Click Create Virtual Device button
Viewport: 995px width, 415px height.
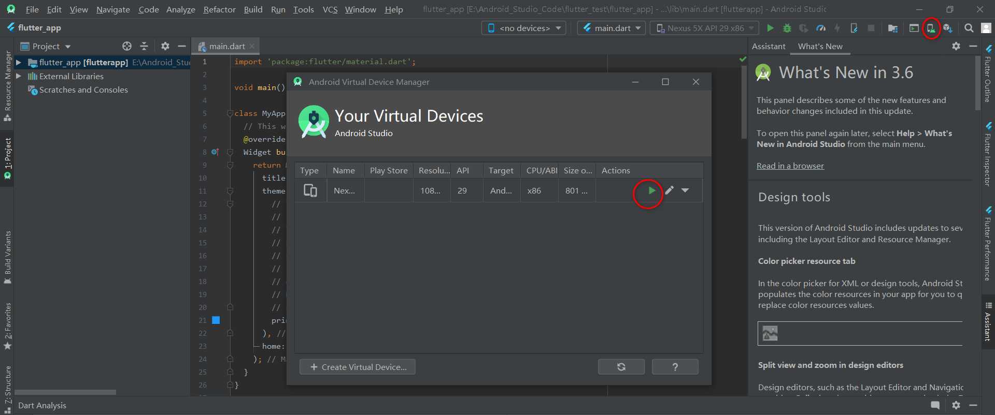[358, 367]
